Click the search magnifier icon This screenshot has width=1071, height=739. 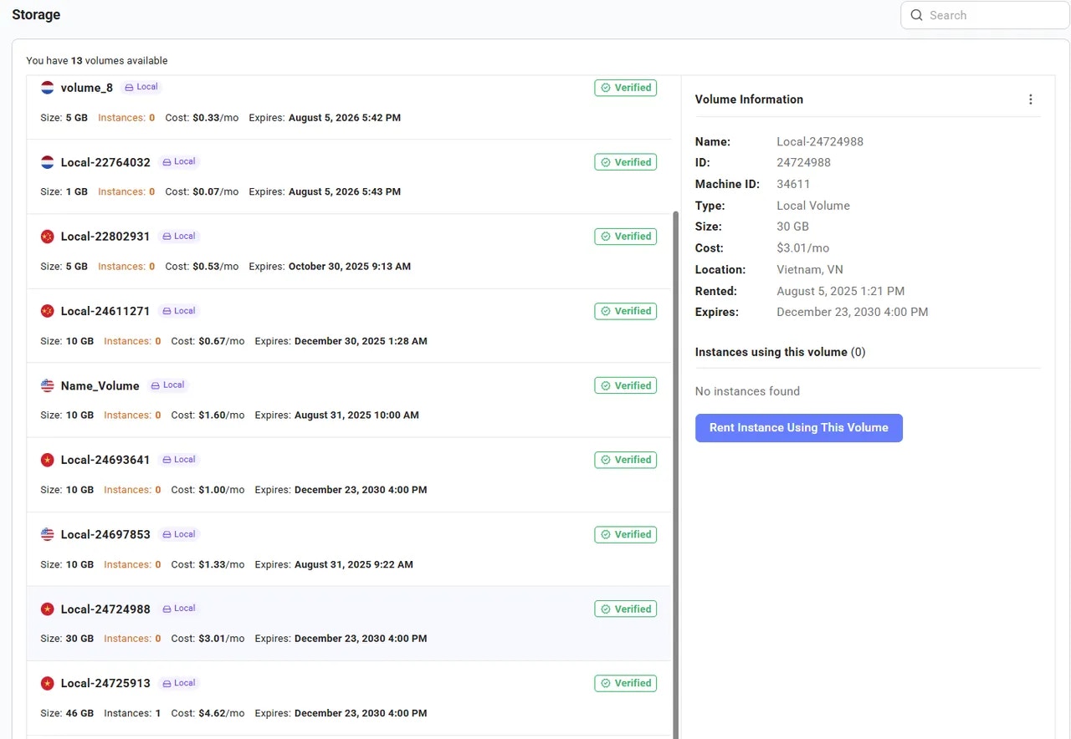916,15
